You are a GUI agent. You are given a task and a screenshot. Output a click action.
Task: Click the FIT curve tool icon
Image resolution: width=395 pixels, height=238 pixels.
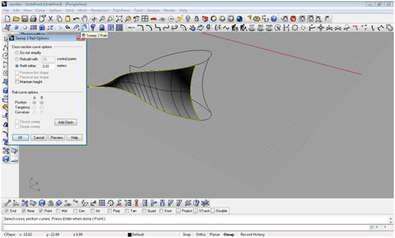tap(252, 27)
